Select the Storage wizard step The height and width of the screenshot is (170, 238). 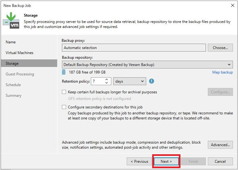(x=29, y=63)
